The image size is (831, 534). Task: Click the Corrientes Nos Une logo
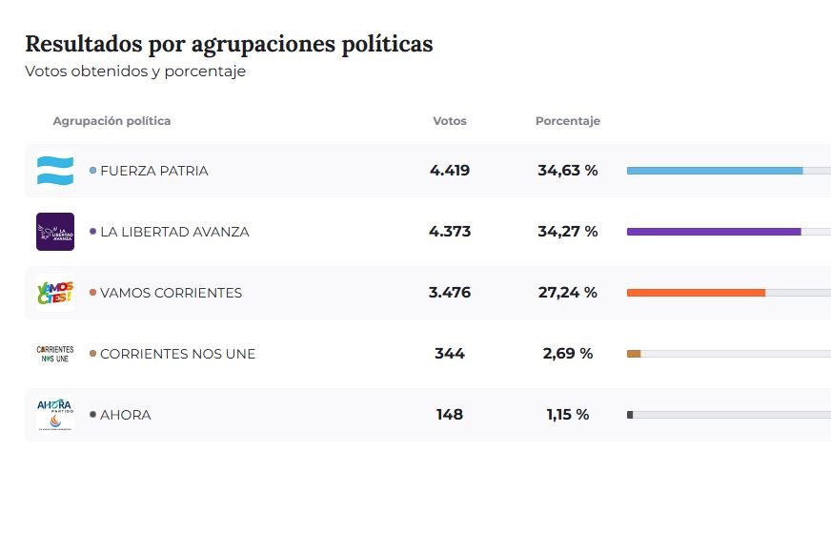pyautogui.click(x=55, y=354)
